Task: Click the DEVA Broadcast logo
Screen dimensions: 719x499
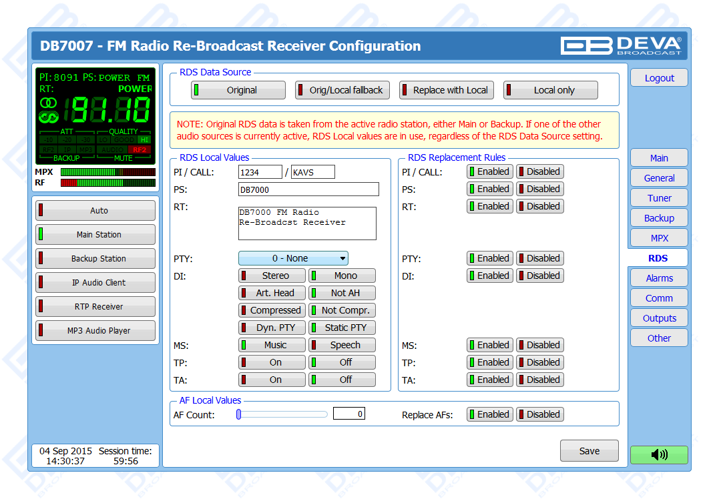Action: click(x=621, y=45)
